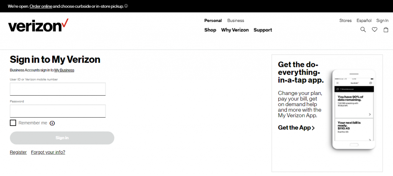Open the search magnifier icon

[x=363, y=30]
